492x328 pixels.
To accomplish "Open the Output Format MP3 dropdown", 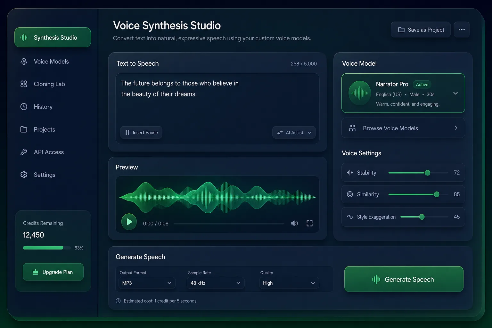I will (x=147, y=283).
